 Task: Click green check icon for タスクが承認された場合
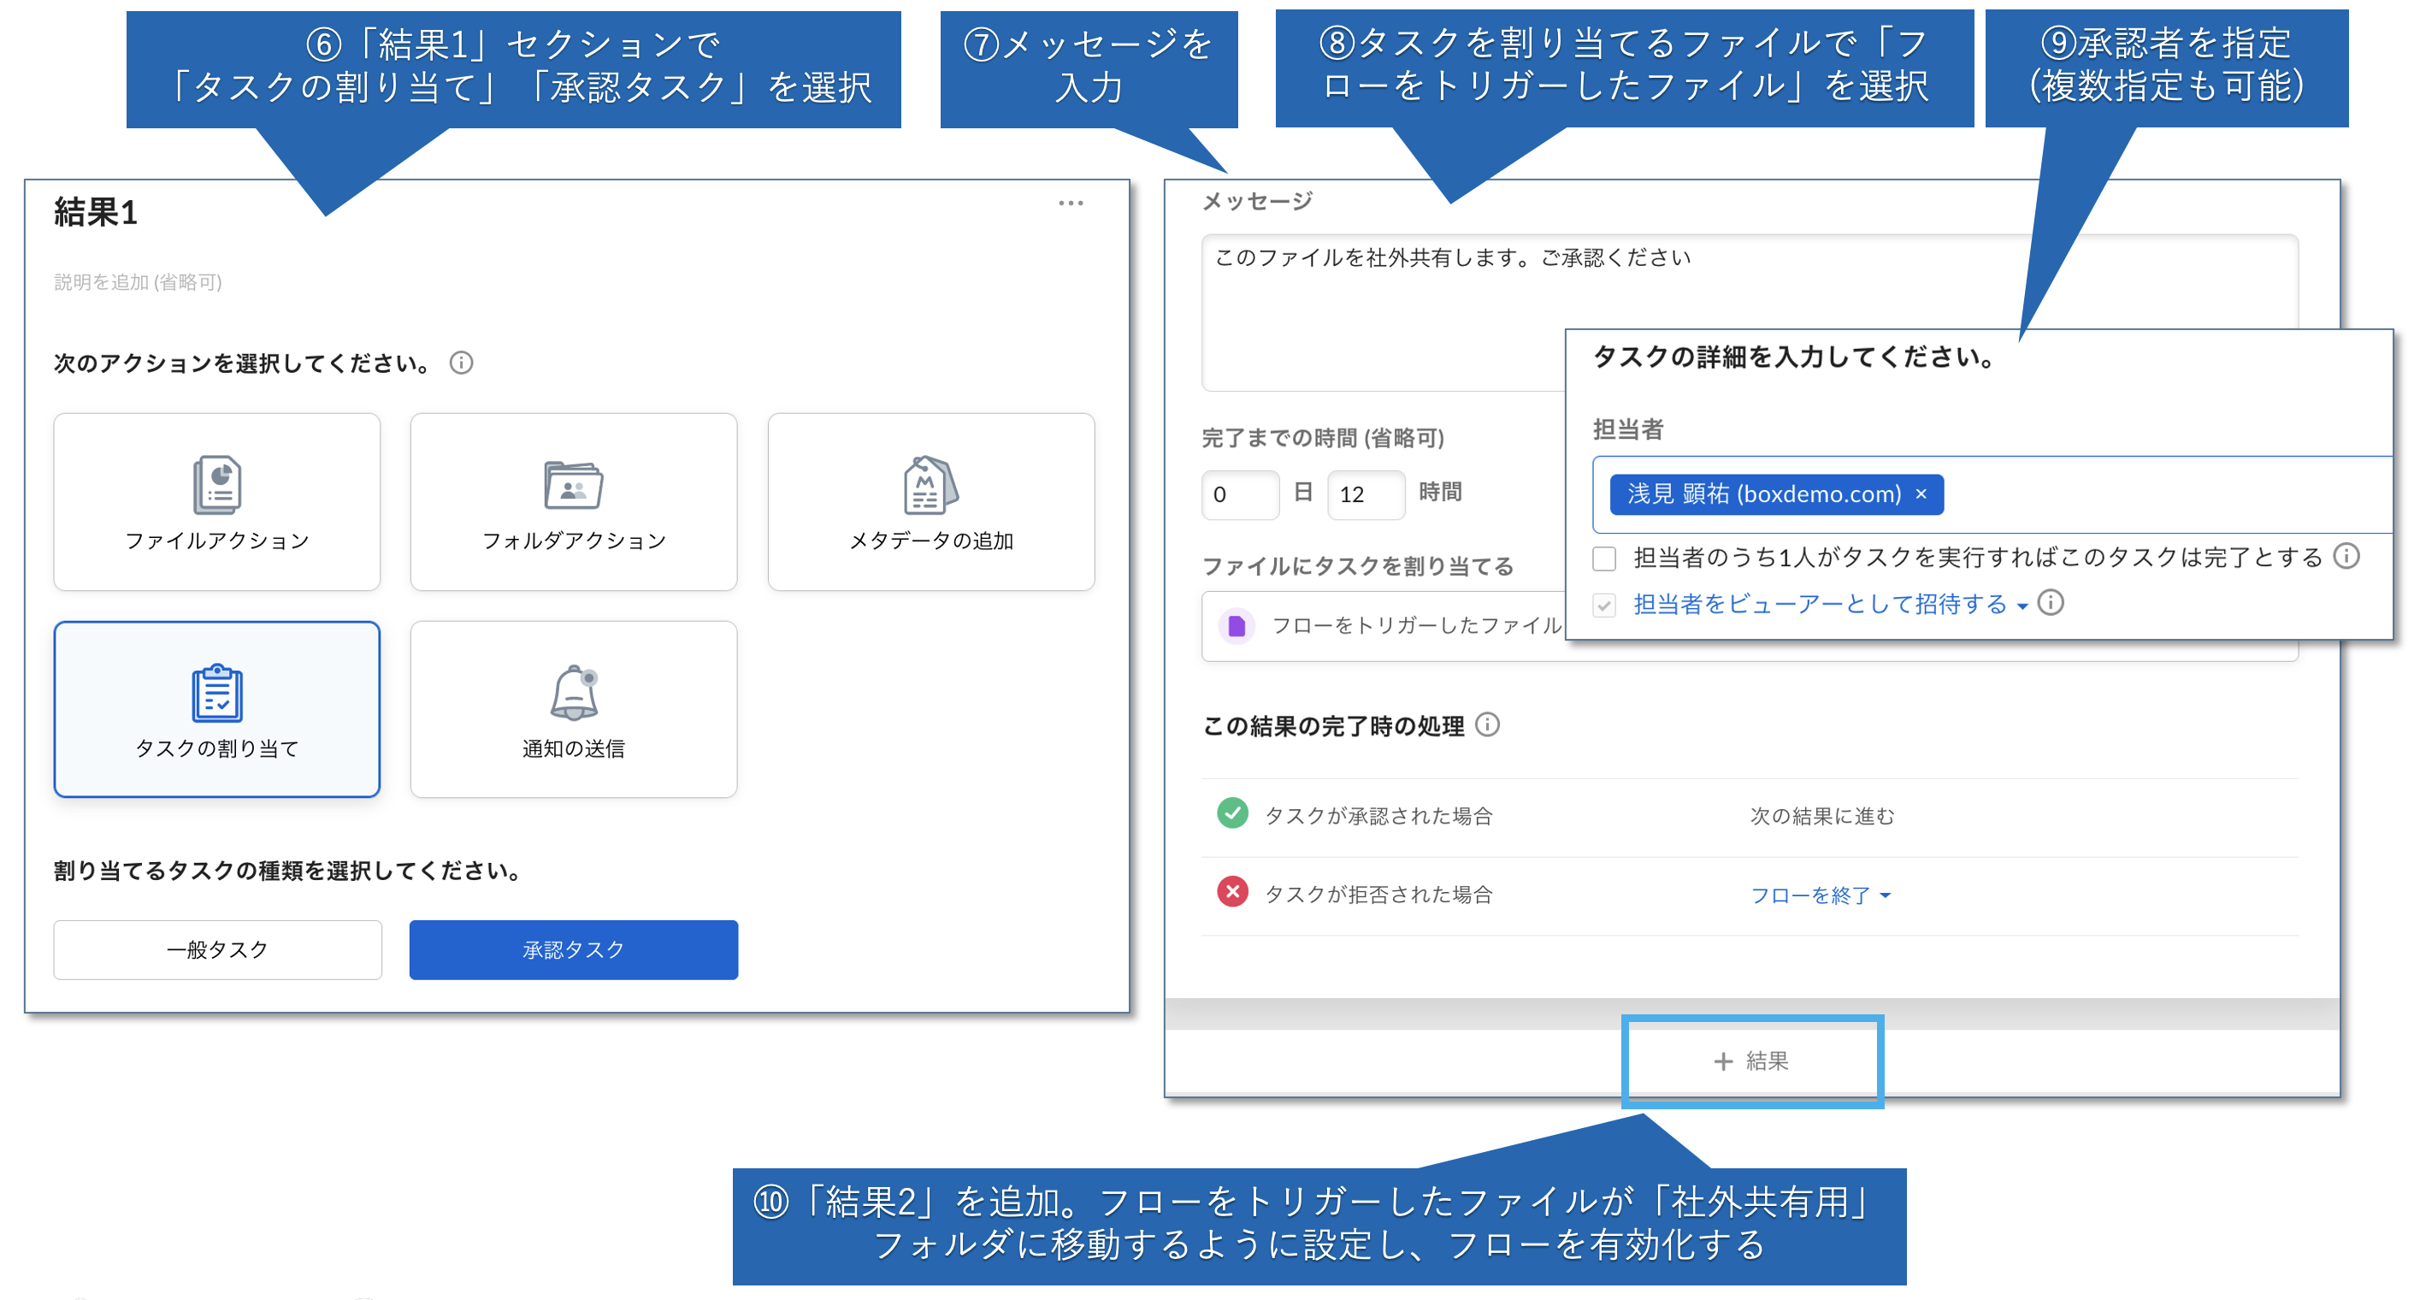coord(1232,813)
